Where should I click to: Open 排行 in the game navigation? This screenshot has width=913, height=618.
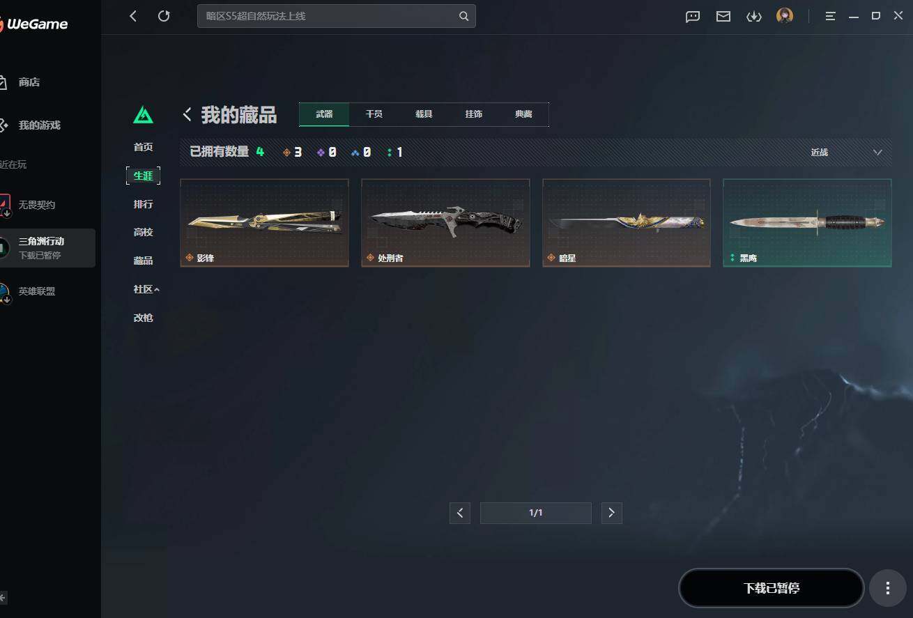pyautogui.click(x=143, y=204)
